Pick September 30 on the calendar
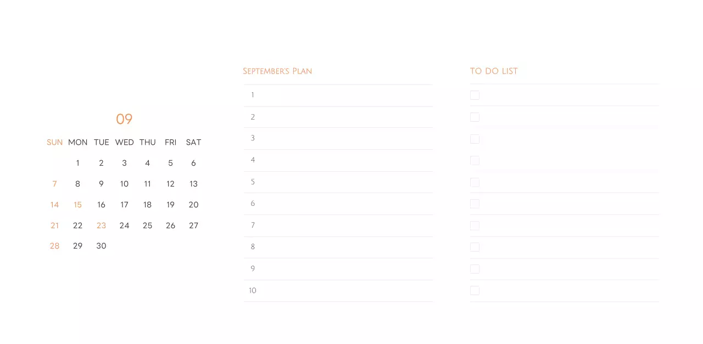This screenshot has height=344, width=703. pyautogui.click(x=101, y=246)
